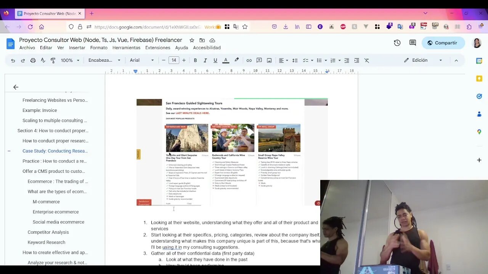Open the version history

point(397,43)
